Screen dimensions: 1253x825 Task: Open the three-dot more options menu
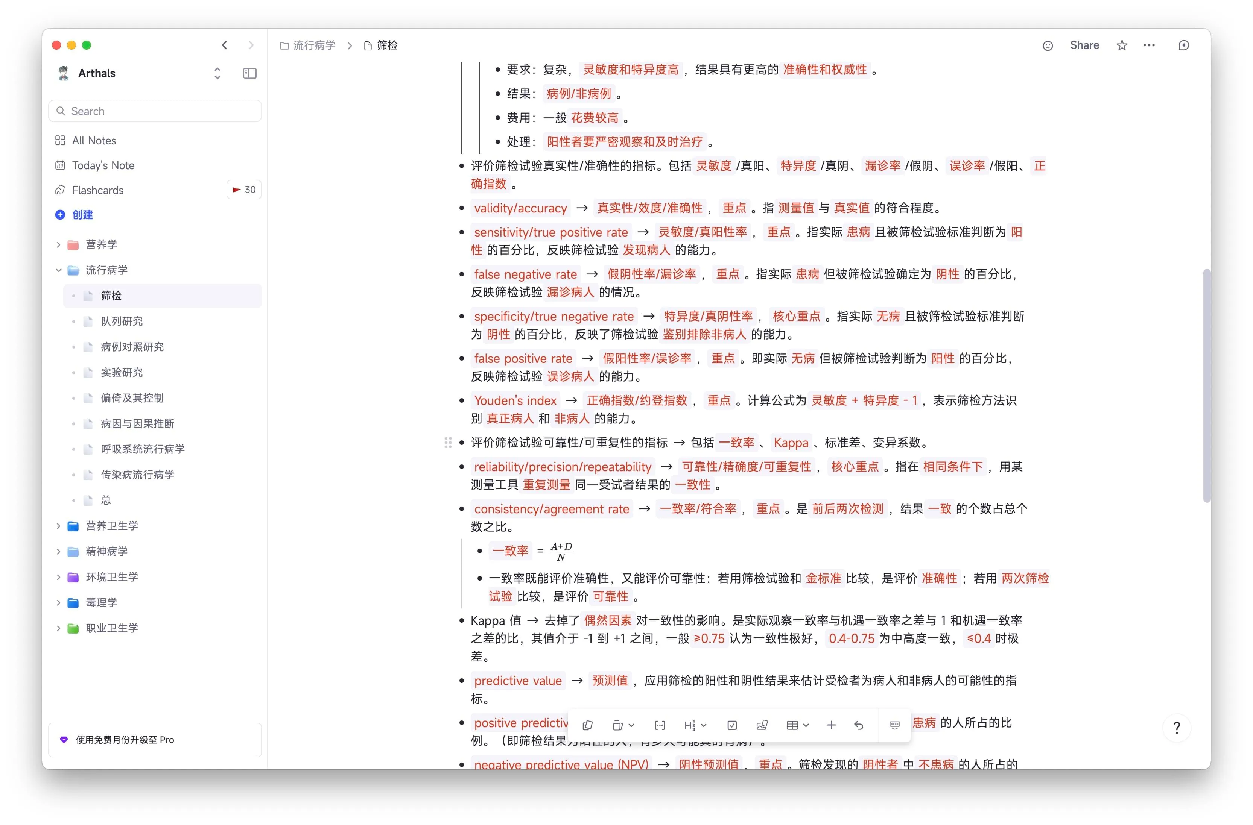pos(1149,46)
